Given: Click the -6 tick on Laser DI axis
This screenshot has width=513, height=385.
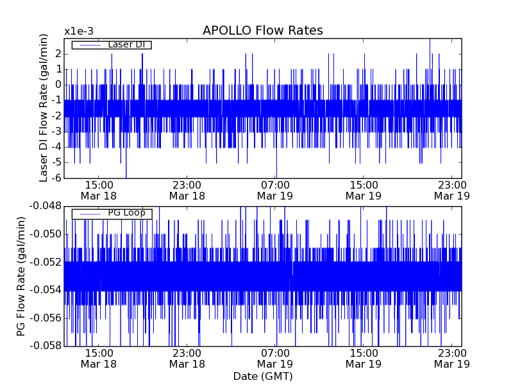Looking at the screenshot, I should (56, 178).
